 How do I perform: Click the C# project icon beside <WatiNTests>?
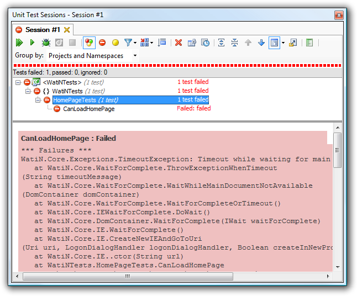click(36, 82)
